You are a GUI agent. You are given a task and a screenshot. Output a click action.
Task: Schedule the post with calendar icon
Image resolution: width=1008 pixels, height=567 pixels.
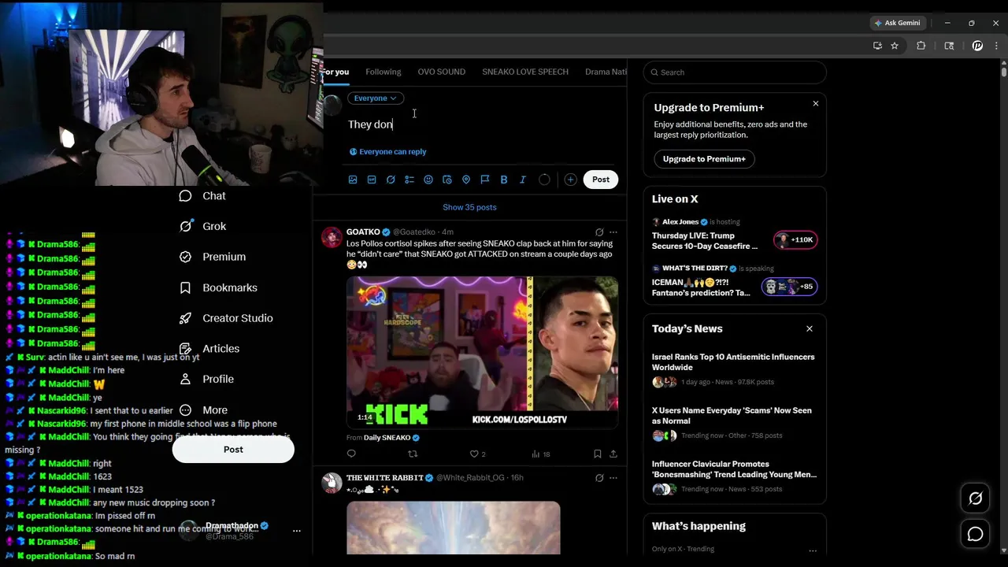[447, 180]
